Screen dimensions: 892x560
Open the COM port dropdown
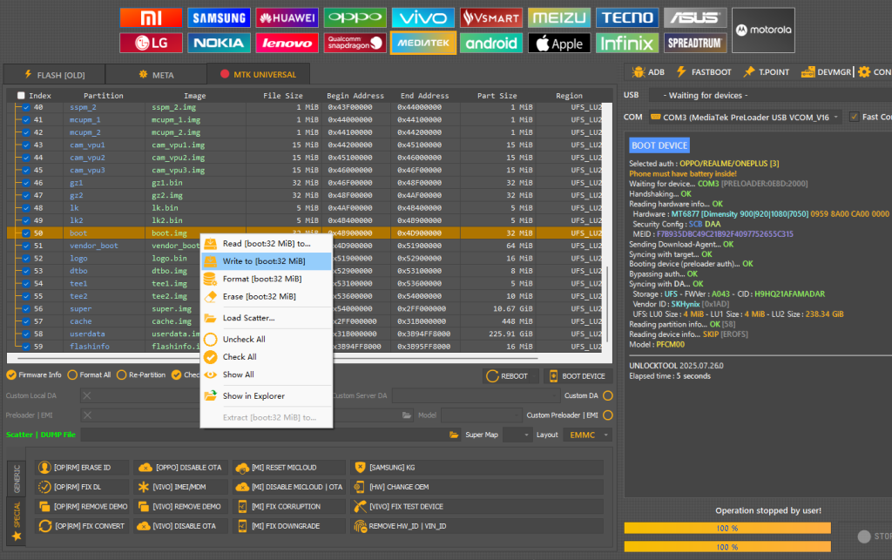tap(746, 117)
